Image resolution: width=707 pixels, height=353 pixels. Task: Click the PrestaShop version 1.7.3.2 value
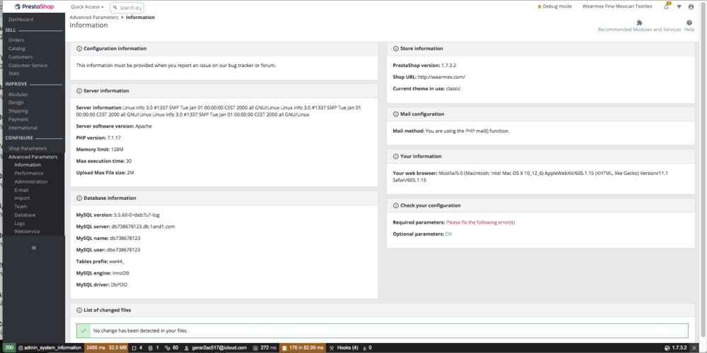(449, 65)
